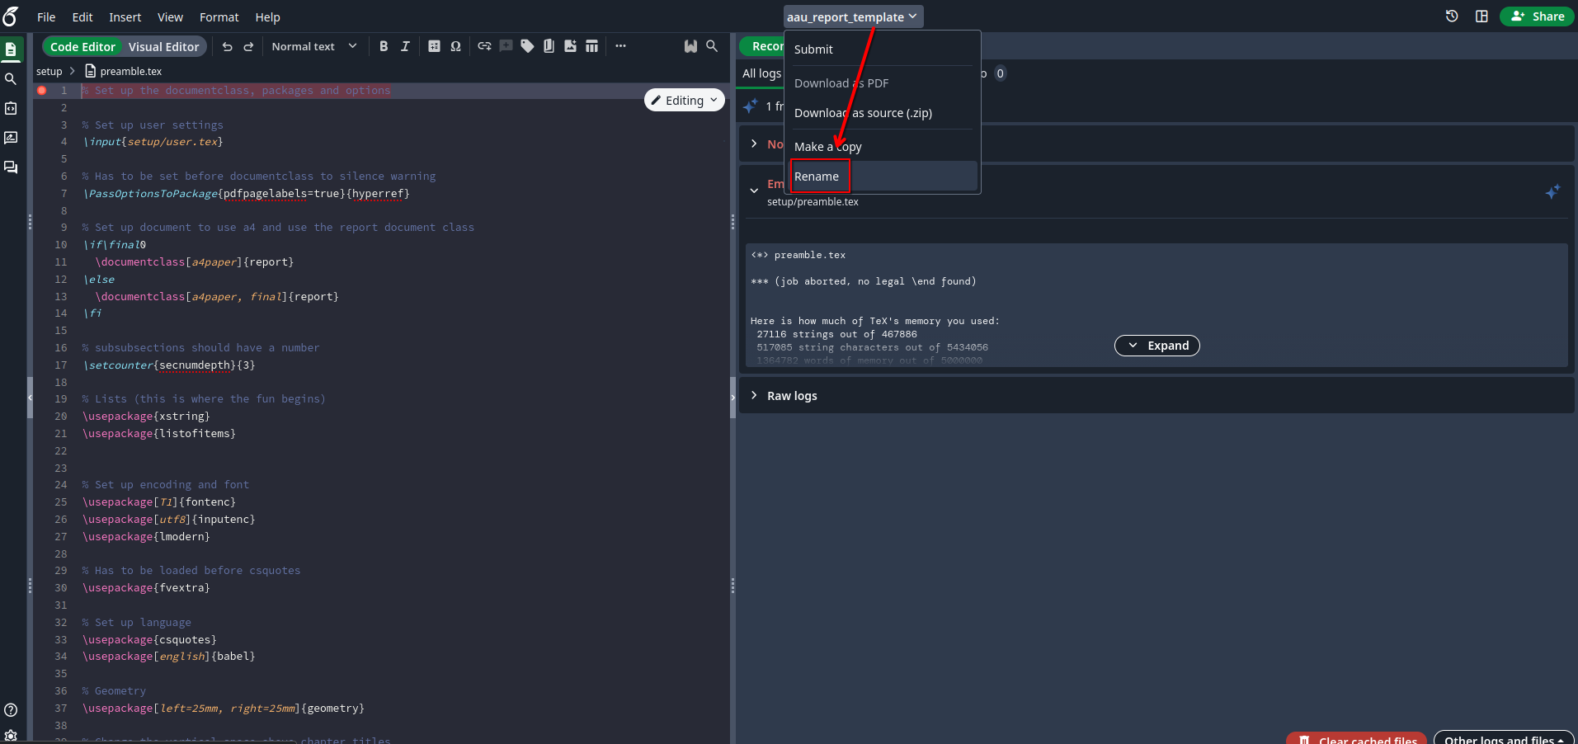The width and height of the screenshot is (1578, 744).
Task: Insert a table
Action: click(591, 46)
